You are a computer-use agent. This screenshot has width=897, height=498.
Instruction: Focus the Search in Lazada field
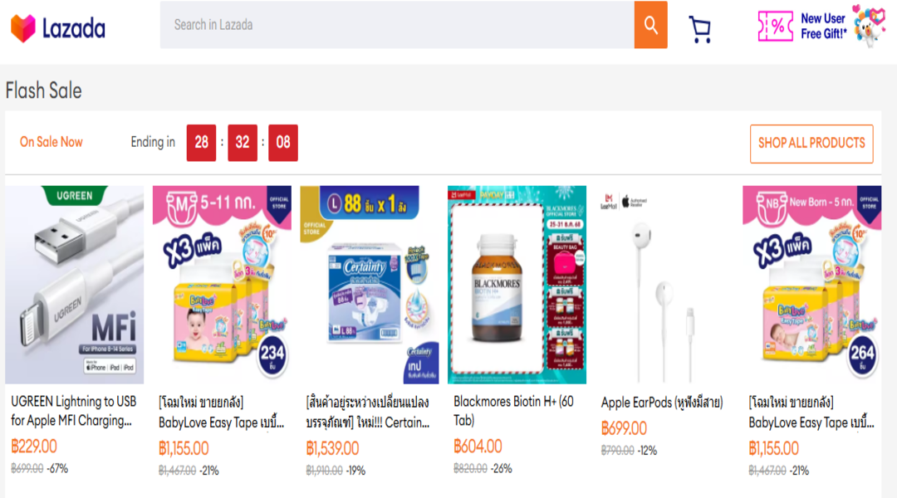tap(397, 25)
